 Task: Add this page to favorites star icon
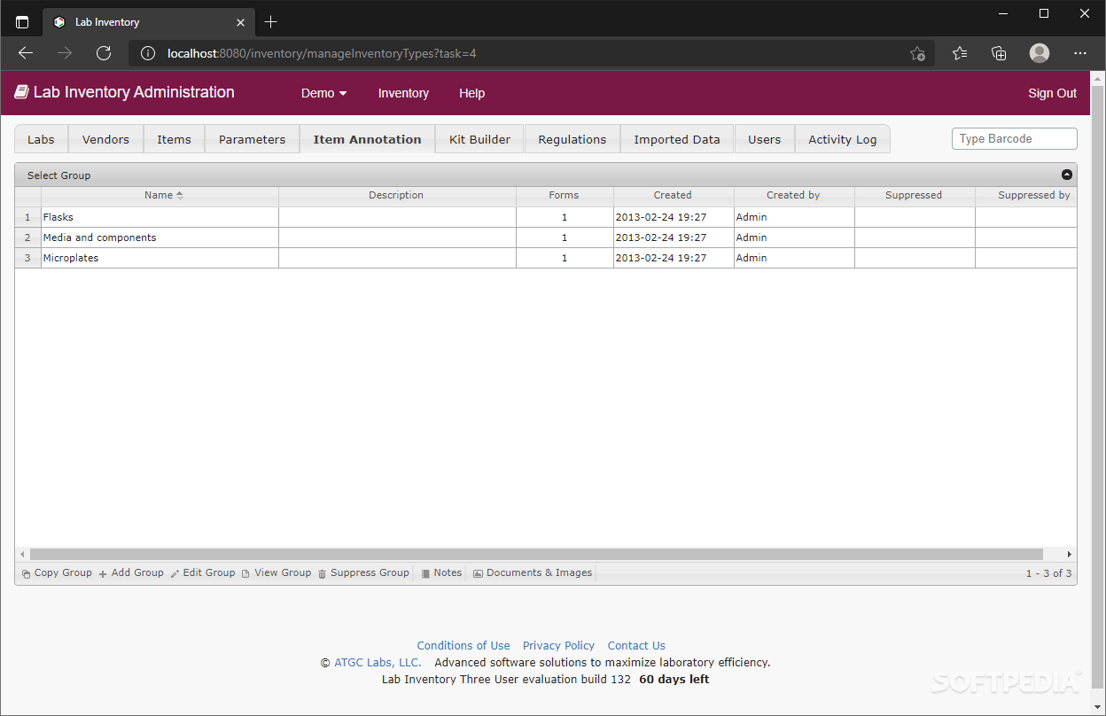[917, 53]
